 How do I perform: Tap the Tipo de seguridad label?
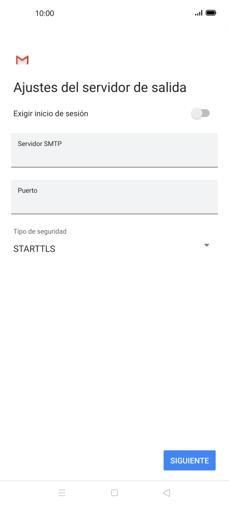pyautogui.click(x=40, y=231)
